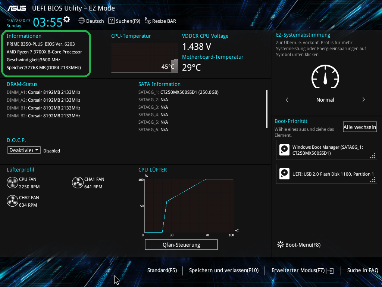Click the Disabled D.O.C.P. status text

tap(51, 151)
